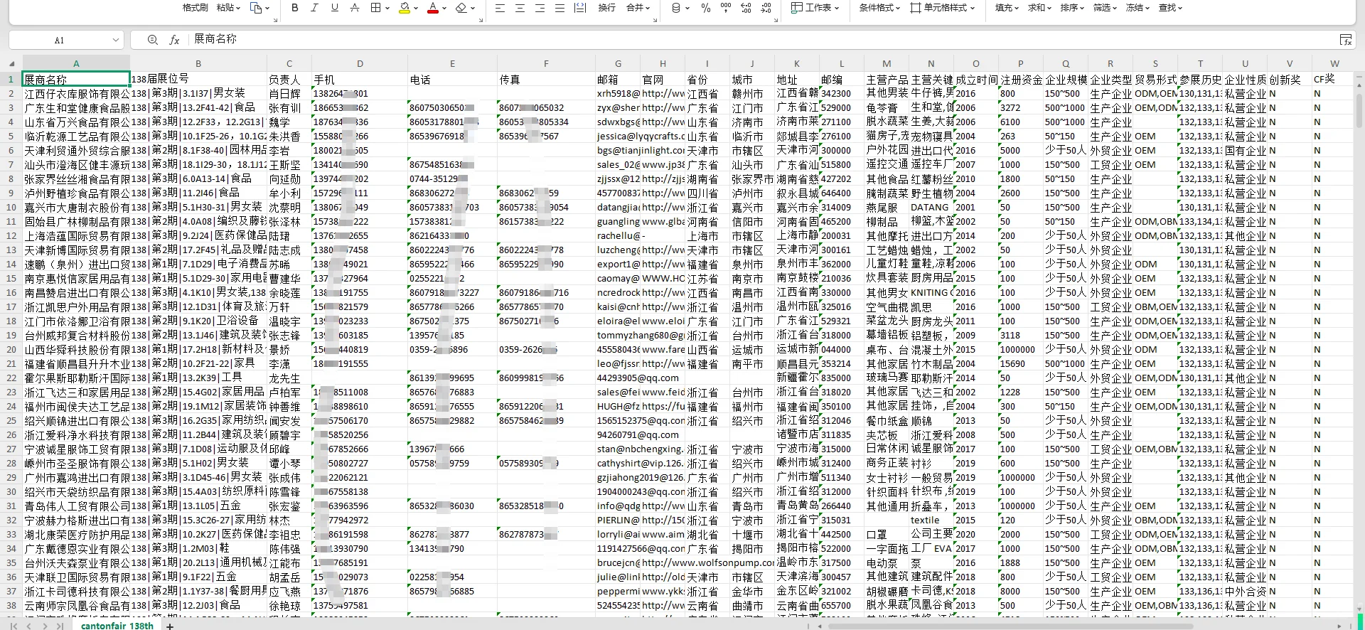Select cell A1 containing 展商名称
This screenshot has width=1365, height=630.
[x=76, y=79]
